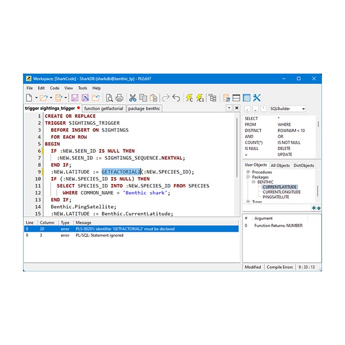Expand the Procedures tree node
Image resolution: width=345 pixels, height=345 pixels.
[x=248, y=172]
